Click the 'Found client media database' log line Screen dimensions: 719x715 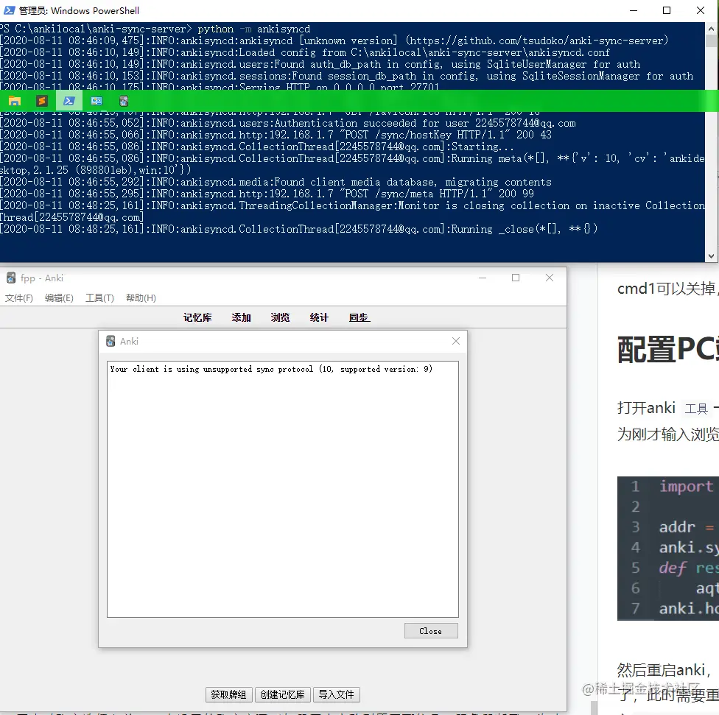pos(276,182)
